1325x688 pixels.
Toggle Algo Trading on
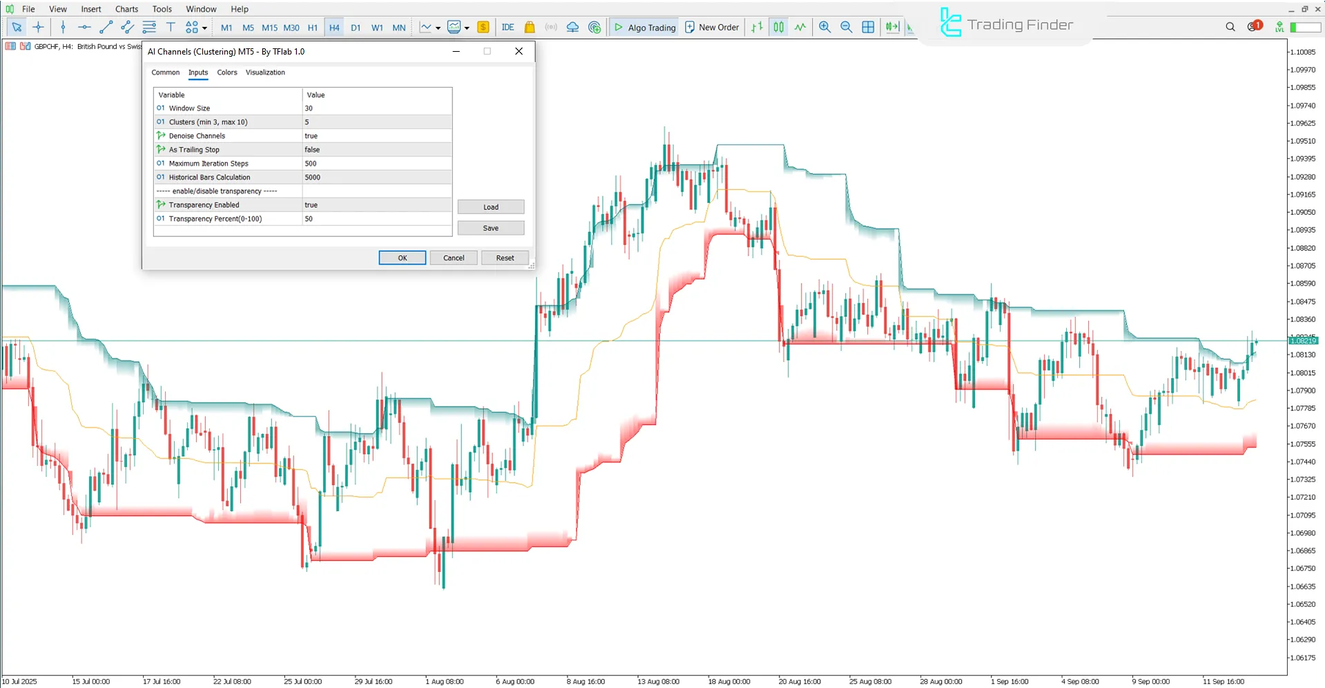(644, 27)
